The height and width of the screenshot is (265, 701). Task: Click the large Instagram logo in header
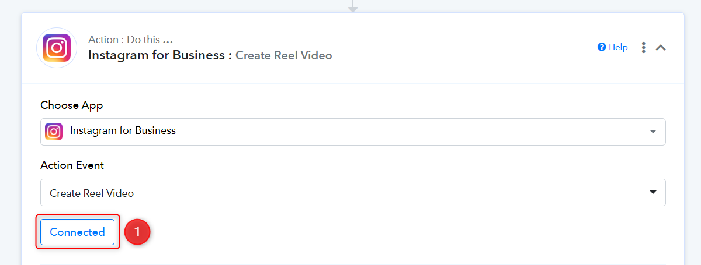(x=57, y=48)
